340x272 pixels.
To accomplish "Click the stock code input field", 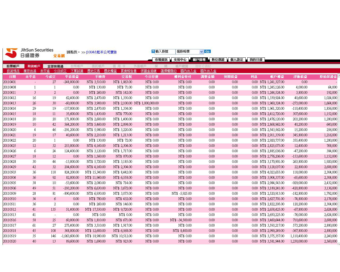I will (165, 52).
